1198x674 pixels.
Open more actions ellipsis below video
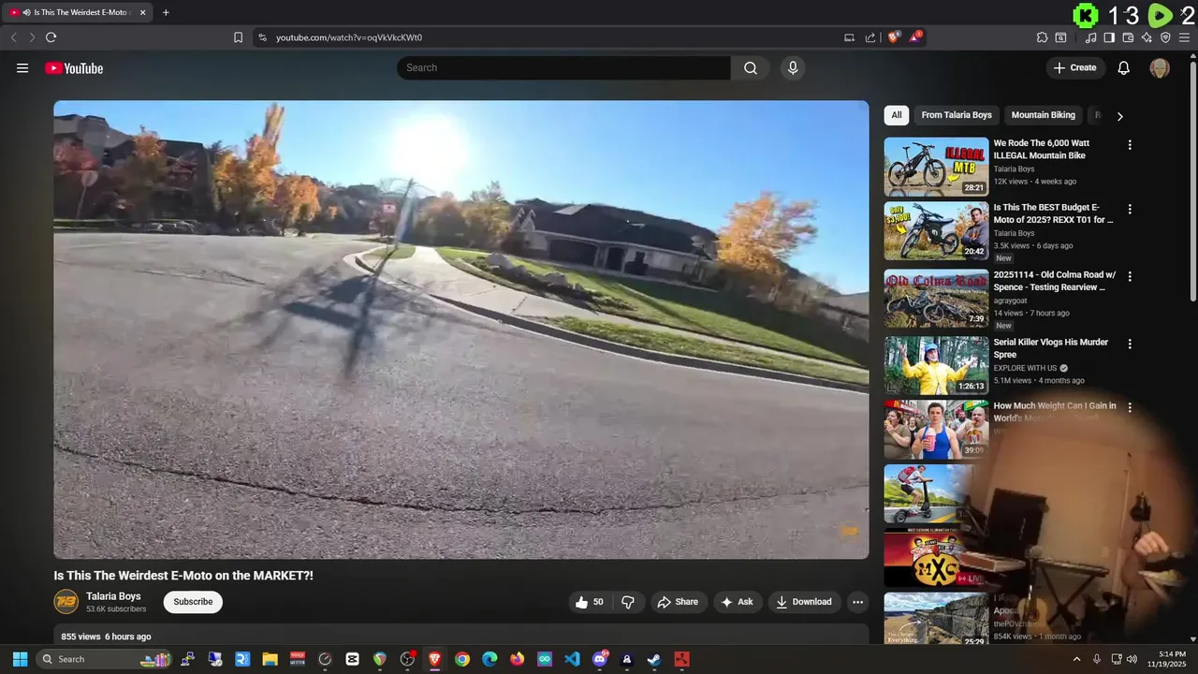point(857,602)
